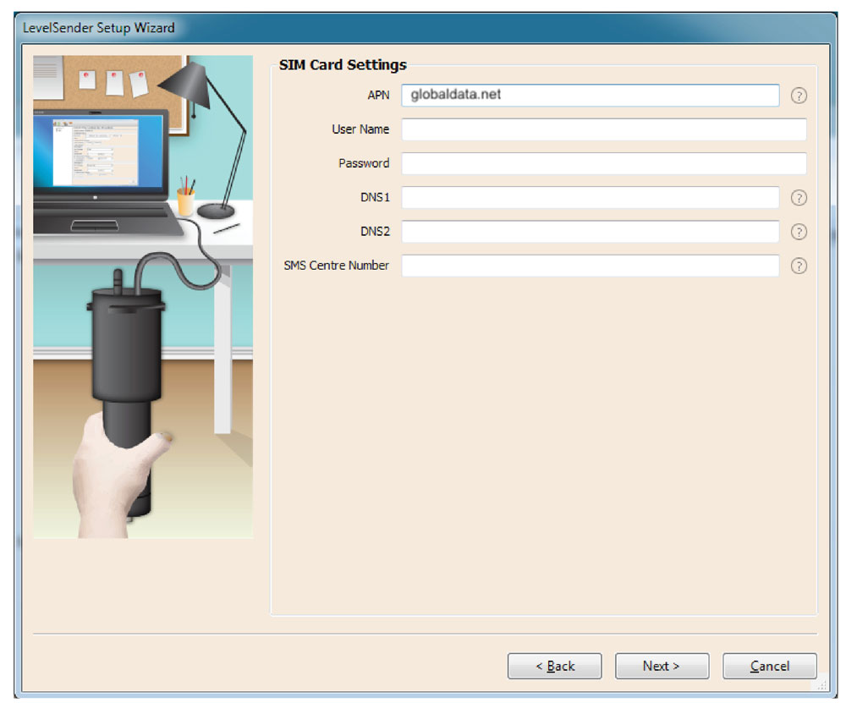Viewport: 846px width, 703px height.
Task: Click the APN field containing globaldata.net
Action: [x=591, y=95]
